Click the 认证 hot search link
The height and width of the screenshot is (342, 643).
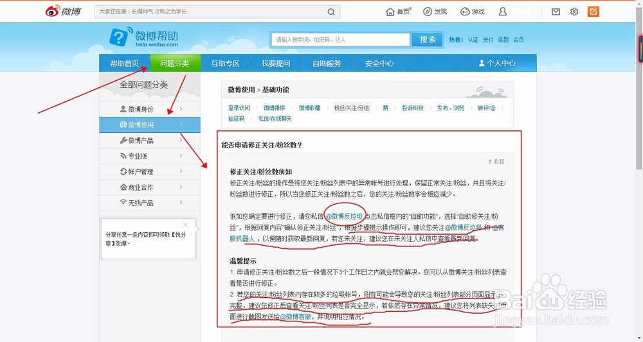(473, 40)
